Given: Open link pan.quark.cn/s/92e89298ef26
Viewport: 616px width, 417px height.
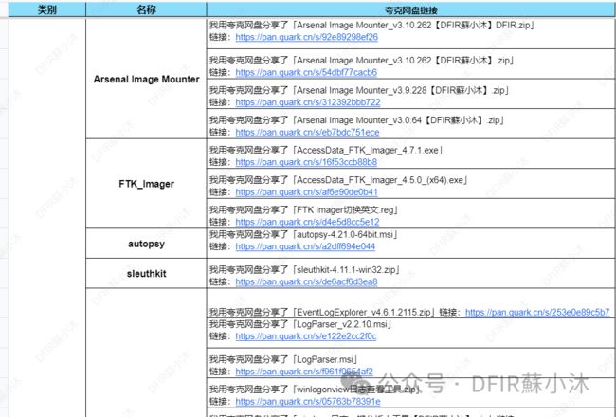Looking at the screenshot, I should 306,37.
